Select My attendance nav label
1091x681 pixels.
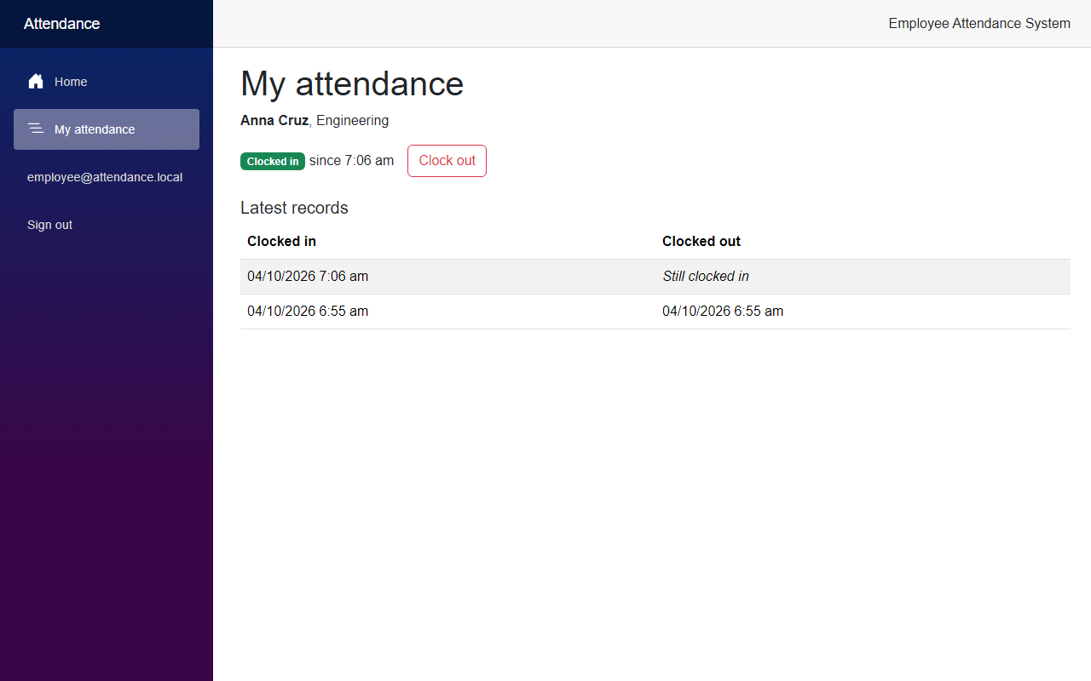tap(95, 129)
